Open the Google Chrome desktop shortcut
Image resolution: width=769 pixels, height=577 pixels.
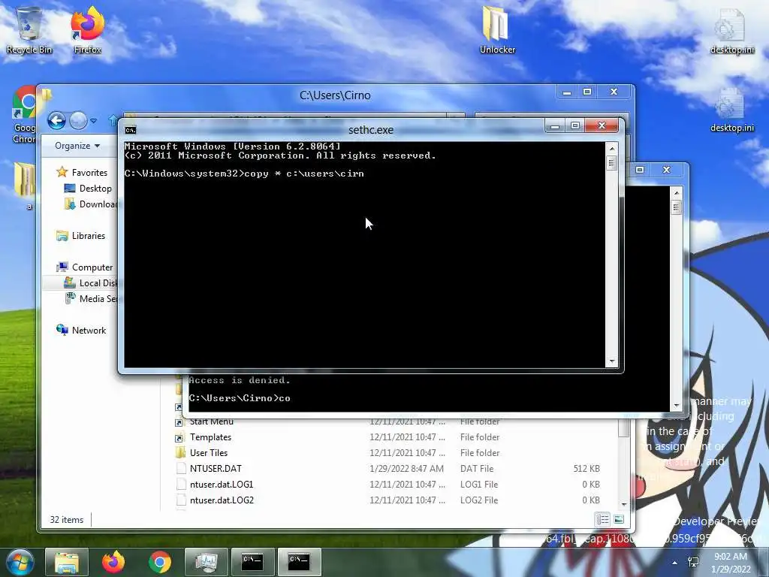(23, 115)
